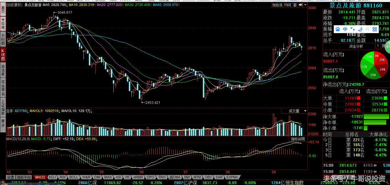Switch to the 新DMA indicator tab
The height and width of the screenshot is (185, 390).
[x=175, y=177]
